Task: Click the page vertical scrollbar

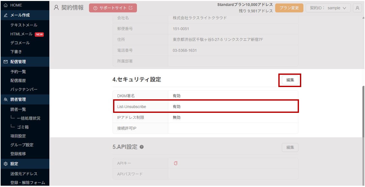Action: click(x=363, y=112)
